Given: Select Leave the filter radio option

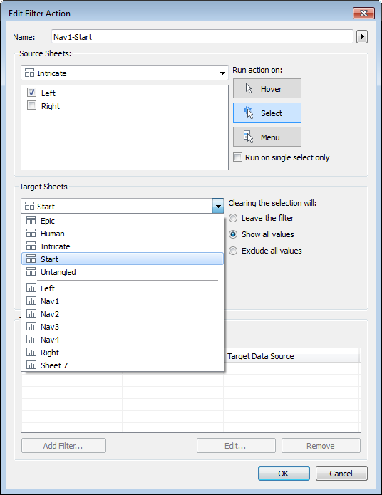Looking at the screenshot, I should pyautogui.click(x=233, y=218).
